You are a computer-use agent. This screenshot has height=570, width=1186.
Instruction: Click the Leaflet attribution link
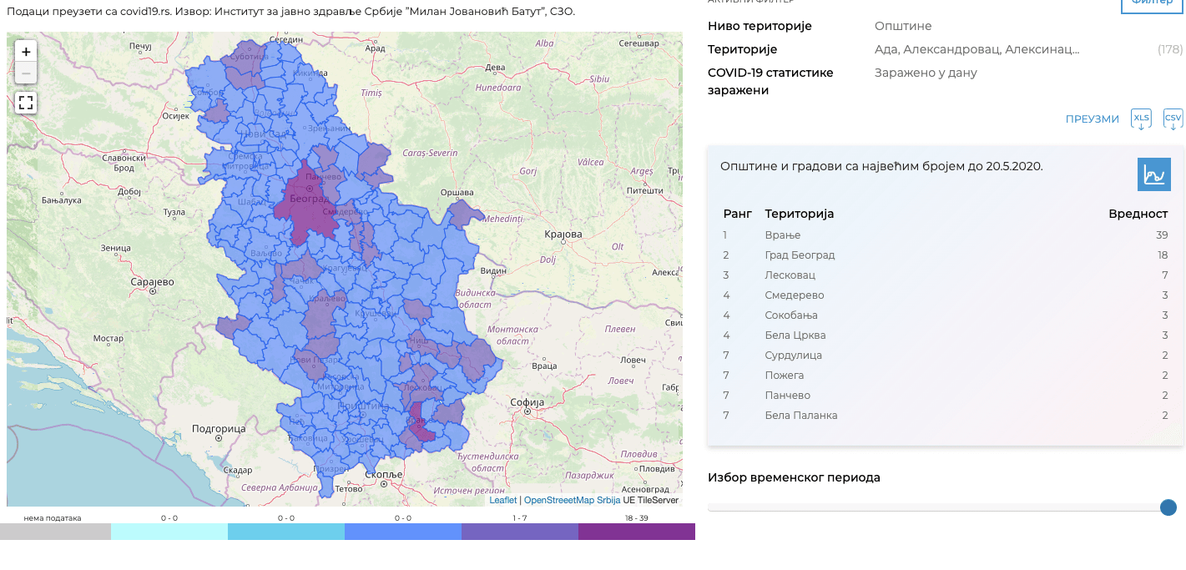(x=502, y=500)
